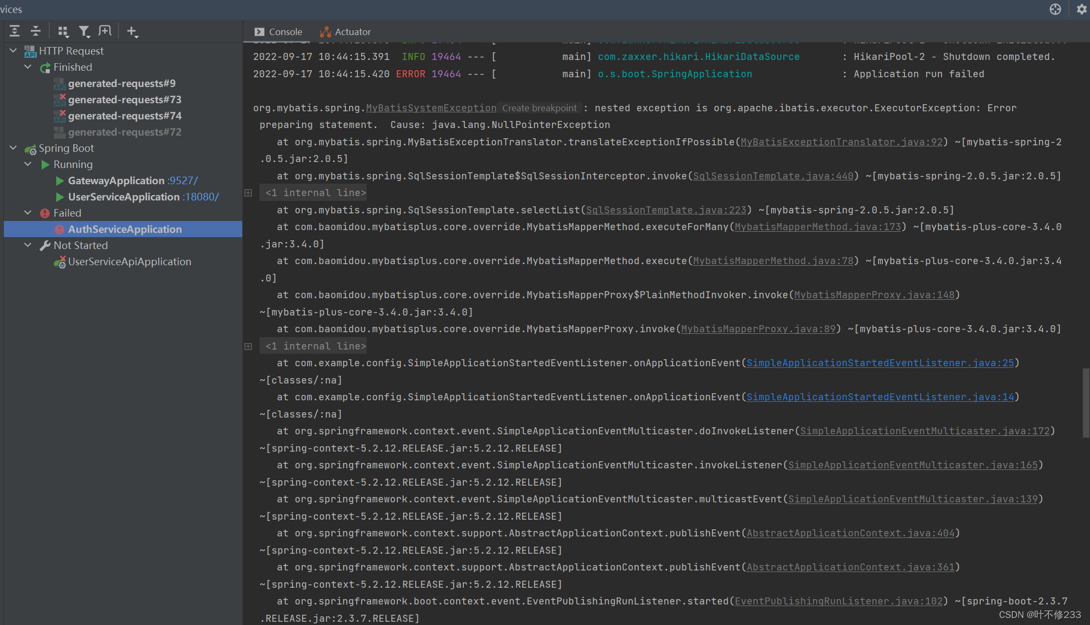Viewport: 1090px width, 625px height.
Task: Click the Actuator icon on the Actuator tab
Action: [325, 31]
